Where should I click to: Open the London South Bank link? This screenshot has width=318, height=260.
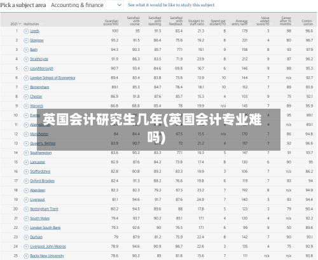[45, 228]
